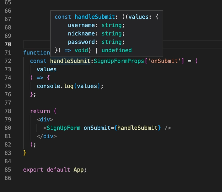Click line number 65 in the gutter
The width and height of the screenshot is (222, 192).
click(8, 2)
